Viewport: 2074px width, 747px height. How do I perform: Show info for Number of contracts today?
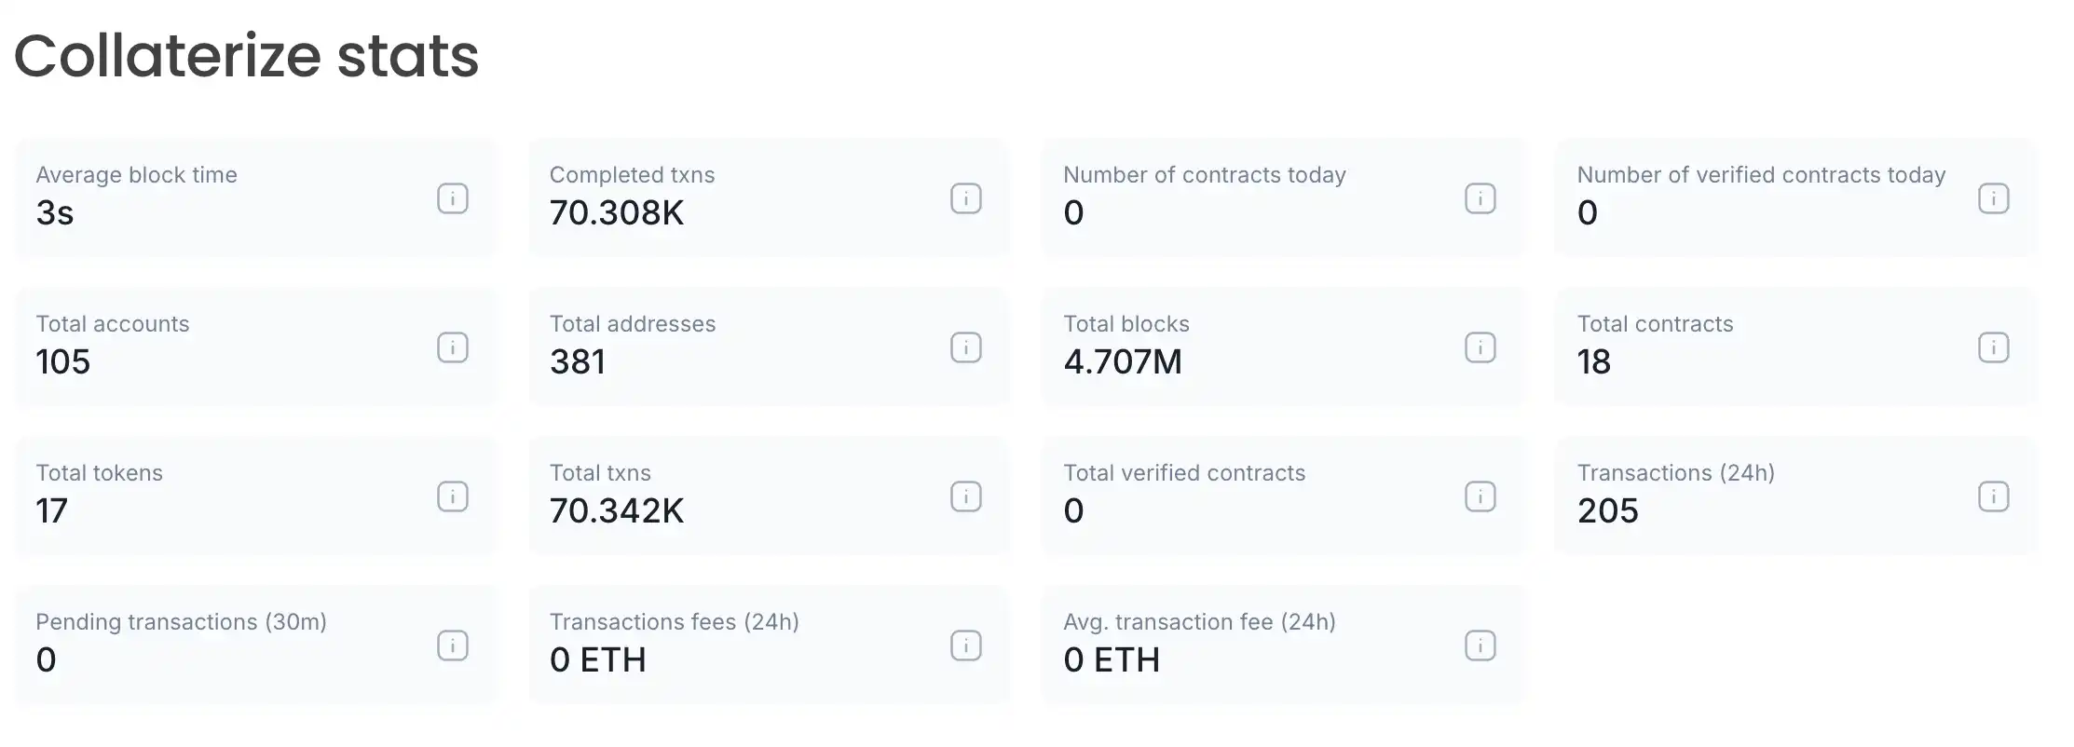coord(1480,198)
